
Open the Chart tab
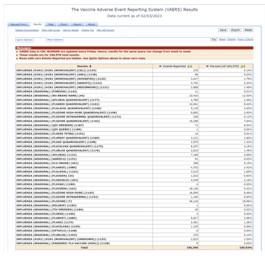63,24
